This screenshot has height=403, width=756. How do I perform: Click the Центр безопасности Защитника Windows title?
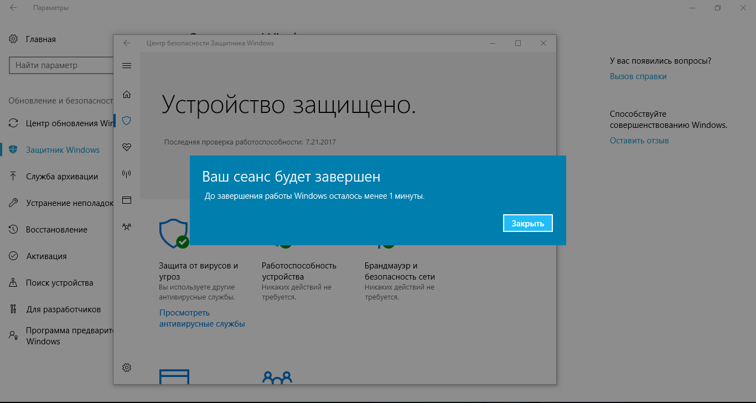pyautogui.click(x=210, y=43)
